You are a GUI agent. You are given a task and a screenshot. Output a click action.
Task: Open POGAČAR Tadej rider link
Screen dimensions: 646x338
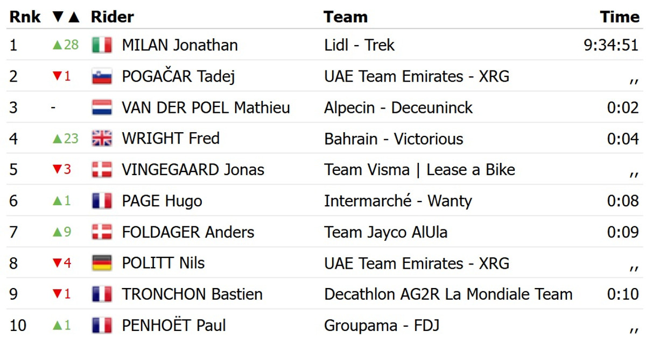(x=178, y=76)
